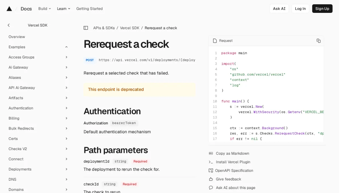Expand the Billing chevron
Image resolution: width=343 pixels, height=193 pixels.
click(x=66, y=118)
